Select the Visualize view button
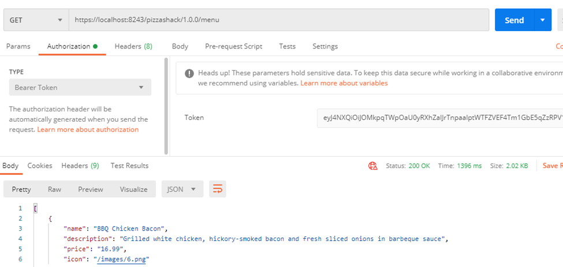 [133, 189]
